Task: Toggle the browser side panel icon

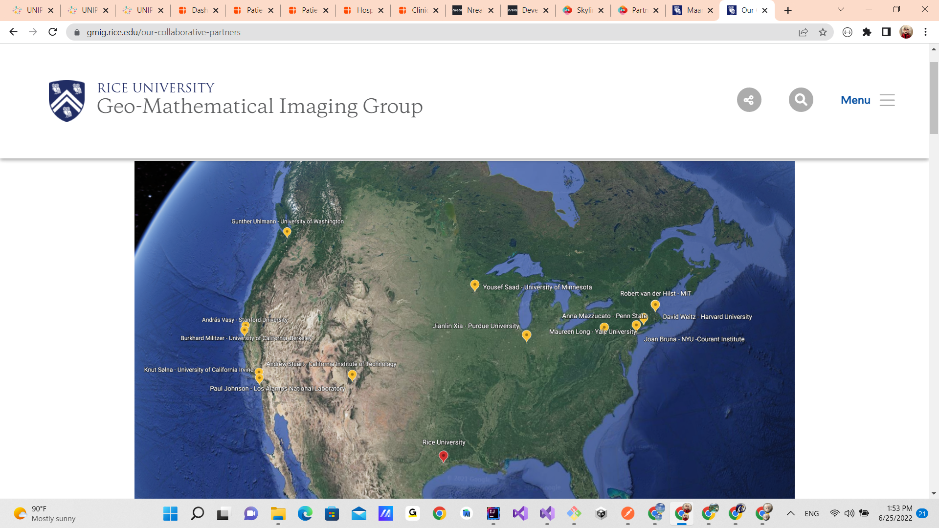Action: pos(886,32)
